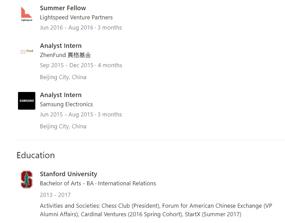Open the Stanford University tree logo

[x=26, y=180]
